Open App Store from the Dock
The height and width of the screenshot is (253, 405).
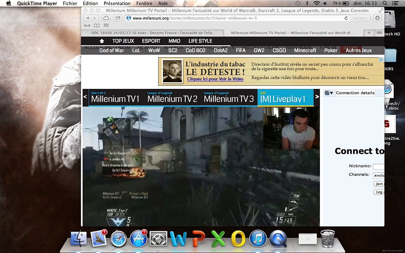[139, 239]
